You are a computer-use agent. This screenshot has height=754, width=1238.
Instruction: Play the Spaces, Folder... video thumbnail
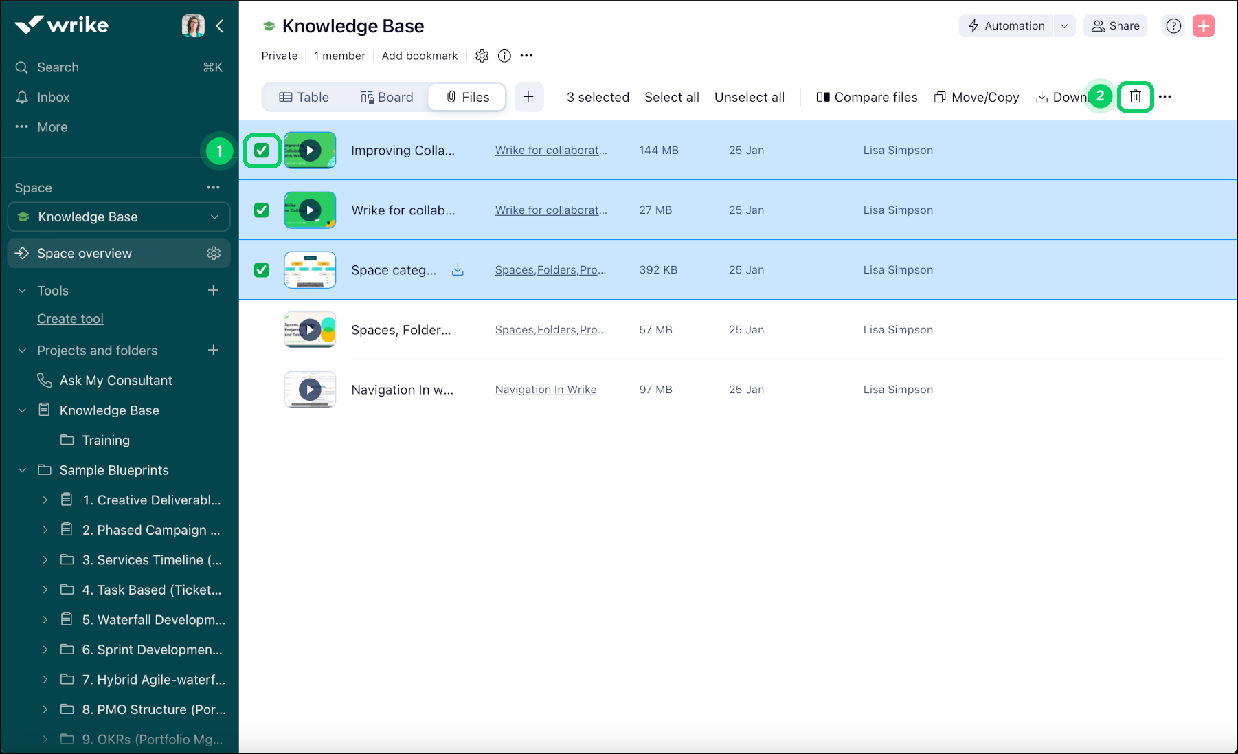coord(310,330)
